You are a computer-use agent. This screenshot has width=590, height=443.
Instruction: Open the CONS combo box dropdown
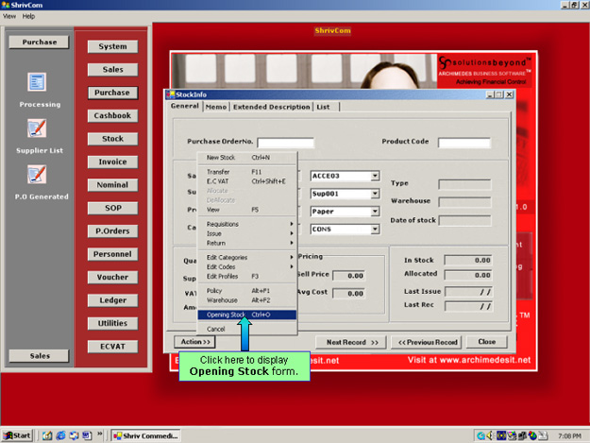(375, 229)
